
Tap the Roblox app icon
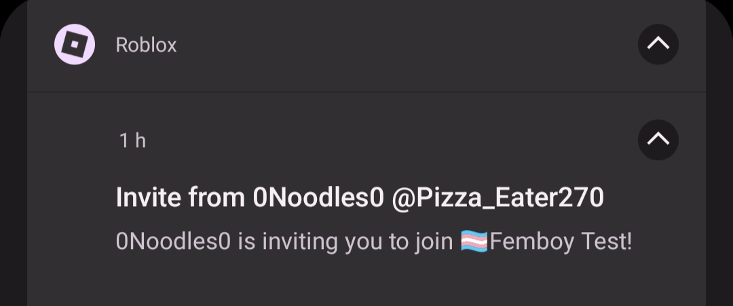(x=75, y=45)
